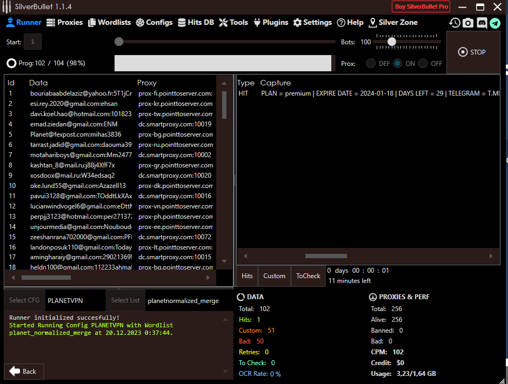The image size is (508, 384).
Task: Switch proxy mode to OFF
Action: (x=423, y=63)
